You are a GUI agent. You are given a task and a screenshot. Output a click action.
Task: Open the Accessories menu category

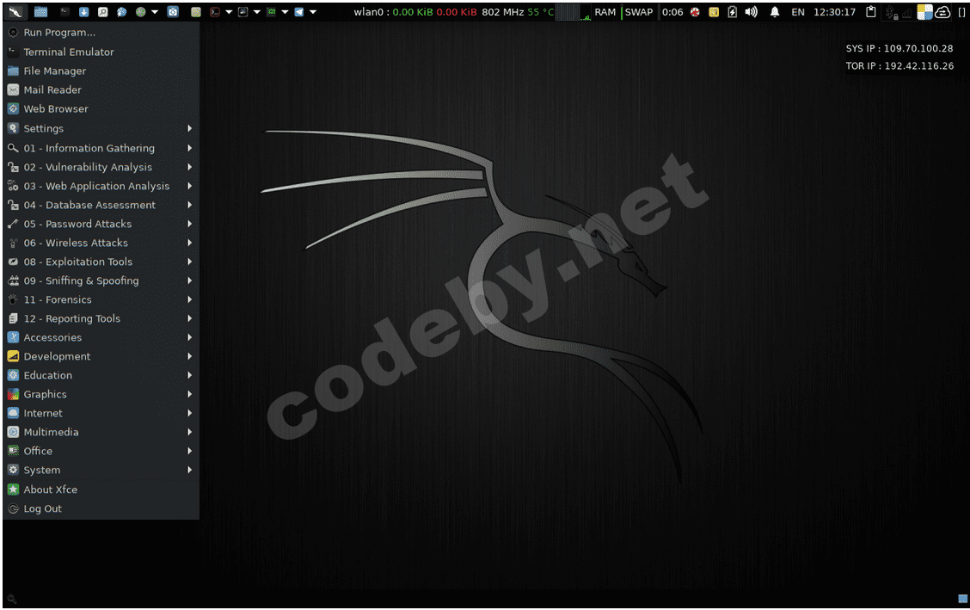coord(101,337)
